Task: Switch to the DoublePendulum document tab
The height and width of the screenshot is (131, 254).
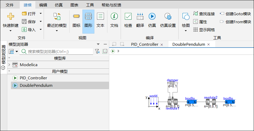Action: [189, 44]
